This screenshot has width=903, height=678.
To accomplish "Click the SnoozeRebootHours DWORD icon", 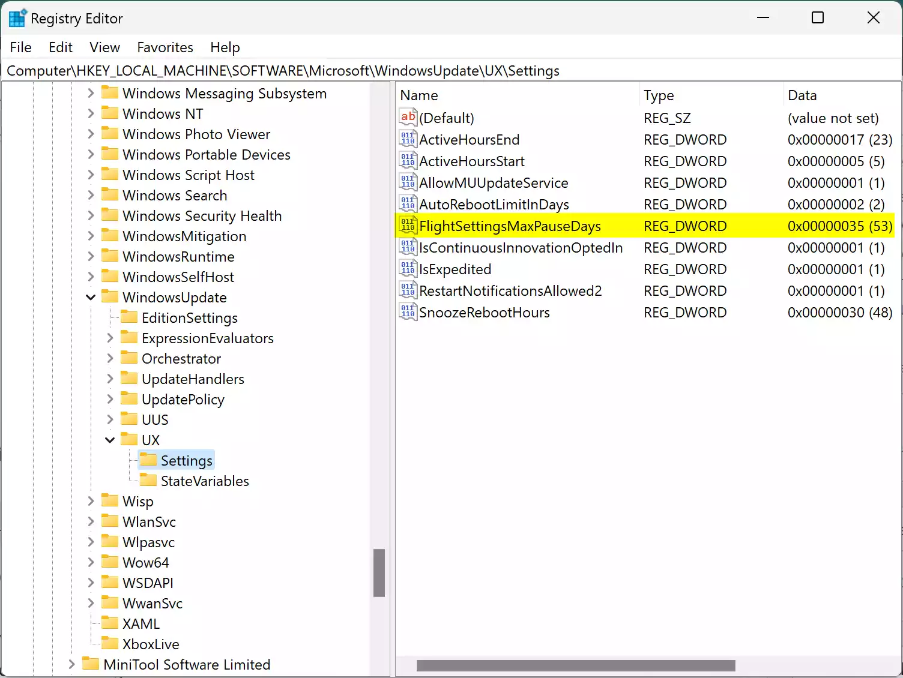I will (408, 312).
